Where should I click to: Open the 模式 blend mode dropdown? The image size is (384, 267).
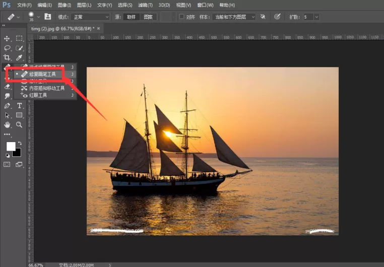pyautogui.click(x=90, y=17)
